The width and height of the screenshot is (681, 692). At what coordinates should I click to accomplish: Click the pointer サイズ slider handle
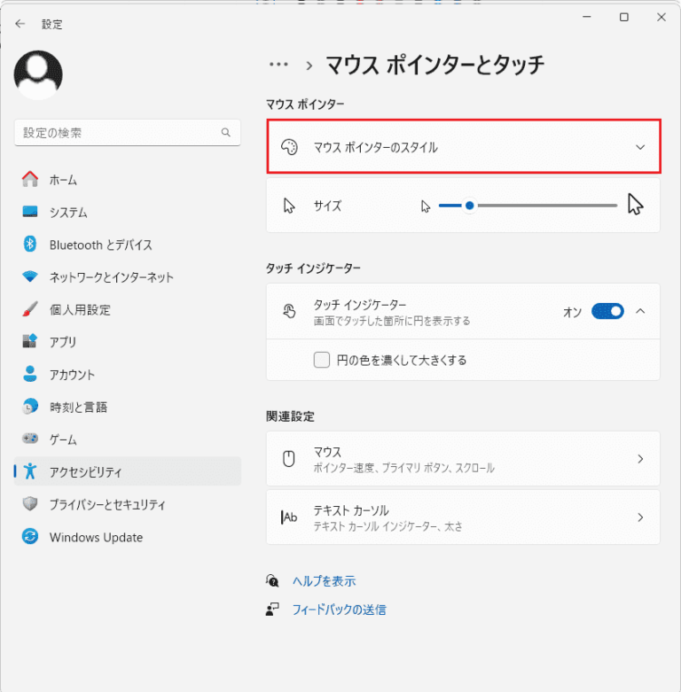470,206
